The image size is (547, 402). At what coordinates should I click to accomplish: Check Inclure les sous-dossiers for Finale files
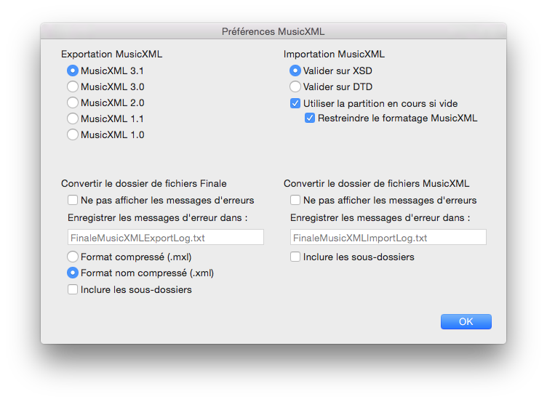pos(73,289)
